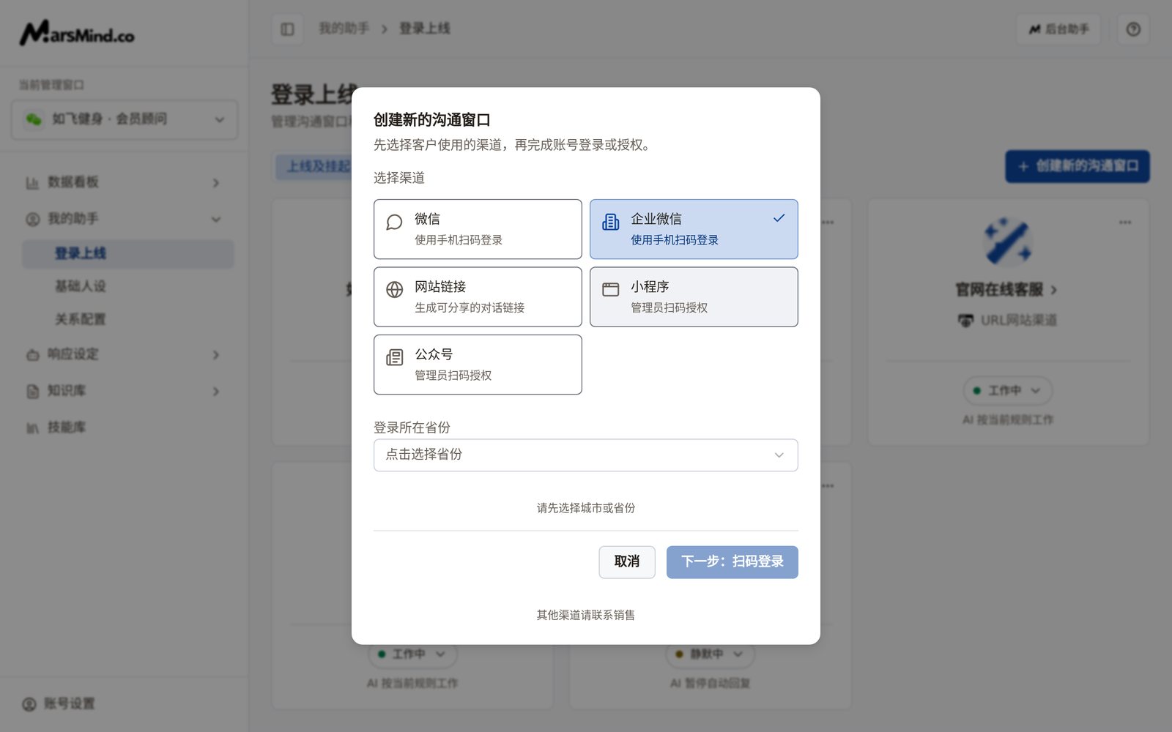The height and width of the screenshot is (732, 1172).
Task: Click 其他渠道请联系销售 text
Action: (x=586, y=615)
